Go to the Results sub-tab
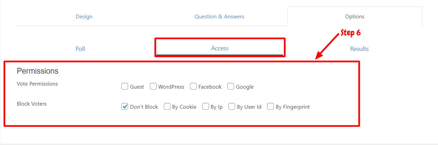The image size is (438, 145). (x=359, y=49)
